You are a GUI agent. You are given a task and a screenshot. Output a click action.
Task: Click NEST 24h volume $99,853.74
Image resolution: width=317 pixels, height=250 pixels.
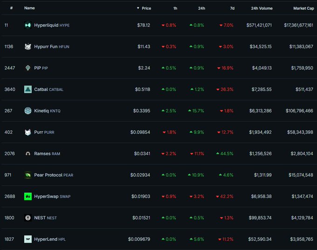coord(260,218)
